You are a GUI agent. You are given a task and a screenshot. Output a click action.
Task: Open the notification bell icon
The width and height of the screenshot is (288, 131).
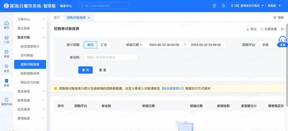(x=223, y=6)
